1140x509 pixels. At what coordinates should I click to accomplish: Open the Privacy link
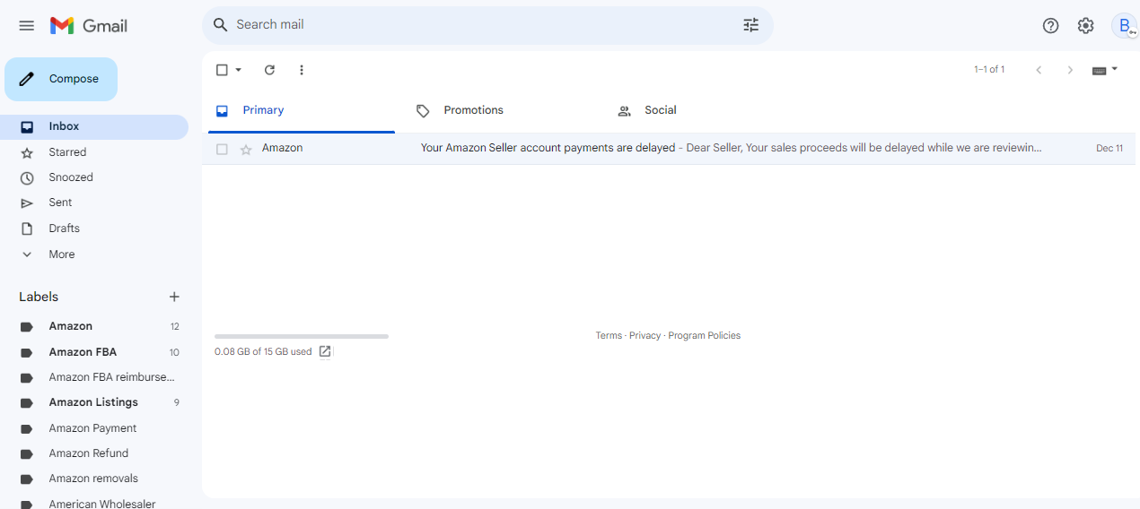(x=645, y=336)
